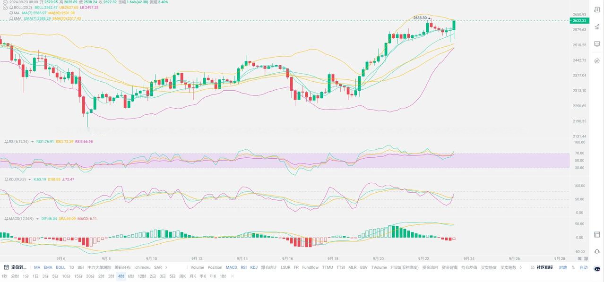Collapse the top OHLC info row chevron
The height and width of the screenshot is (282, 604).
coord(5,2)
